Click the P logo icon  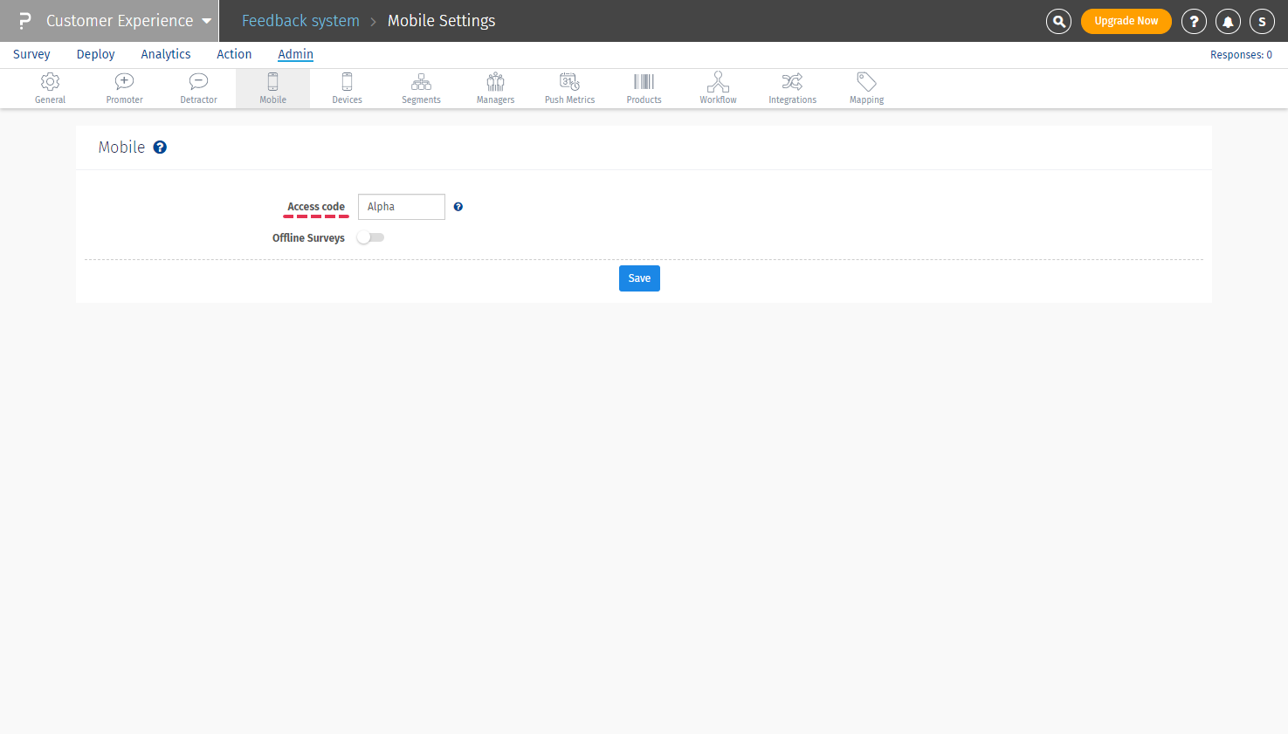pos(24,21)
